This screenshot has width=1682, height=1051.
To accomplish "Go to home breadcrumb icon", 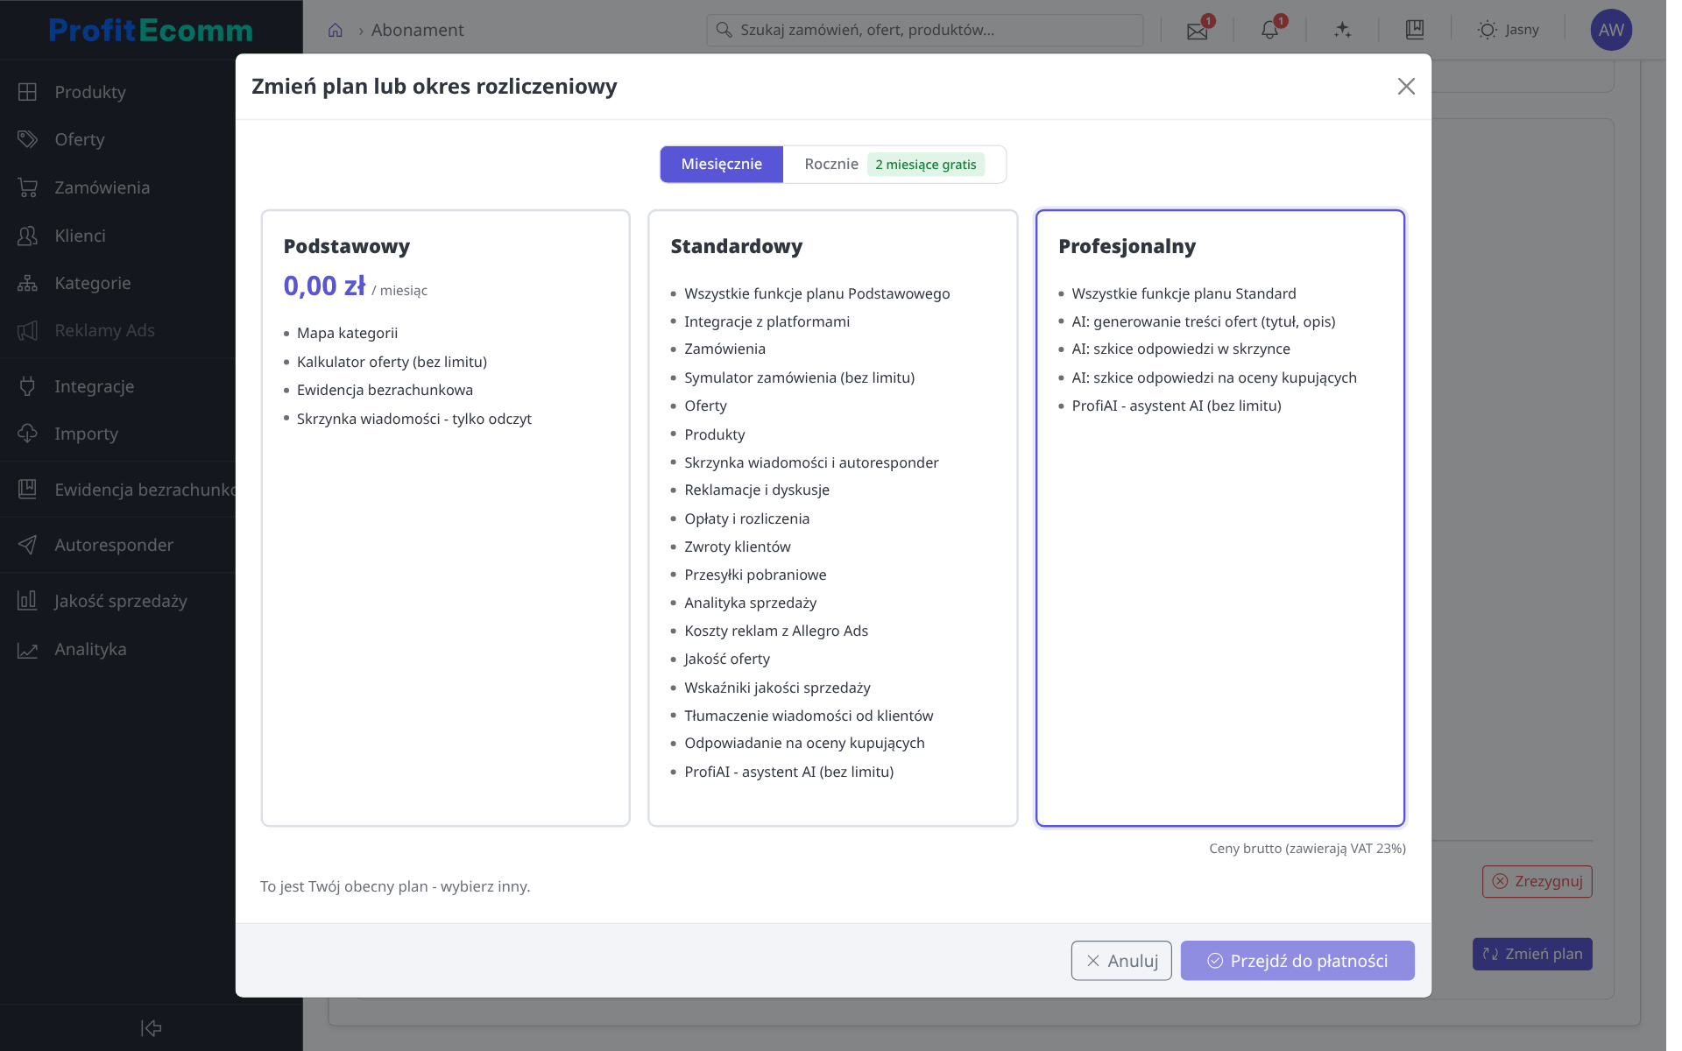I will [x=335, y=31].
